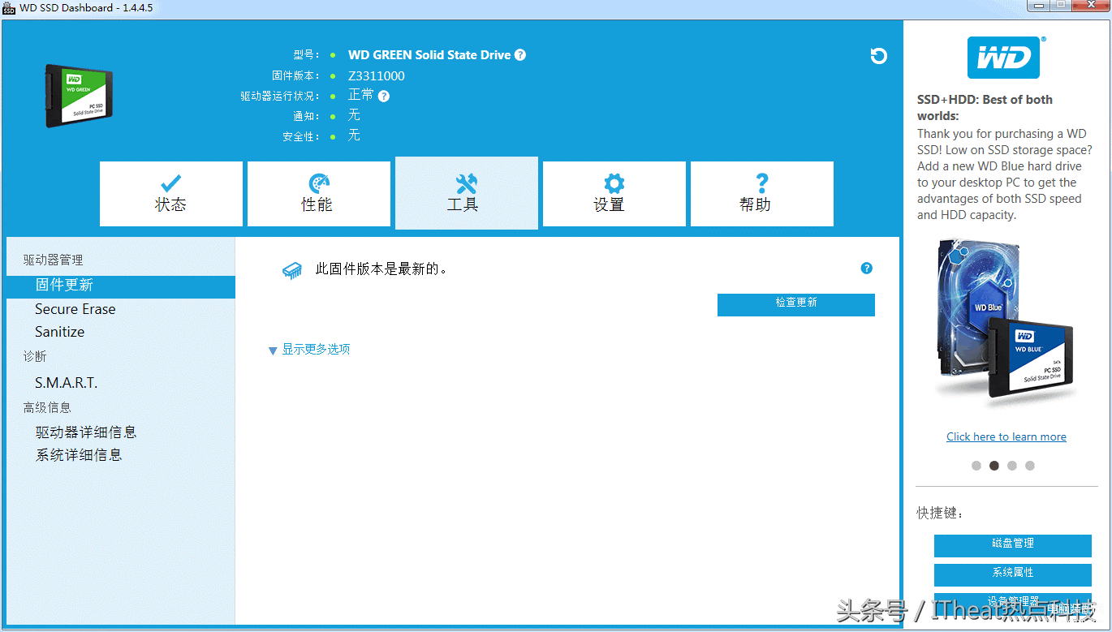Click the 快捷键 label
This screenshot has width=1112, height=632.
941,514
